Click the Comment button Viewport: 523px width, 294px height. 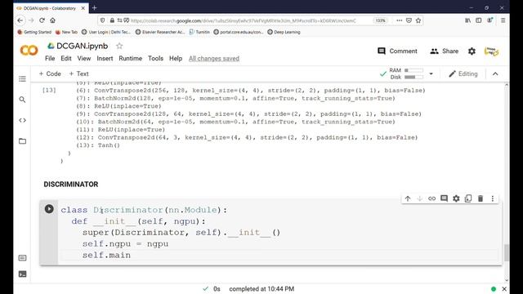(x=397, y=51)
